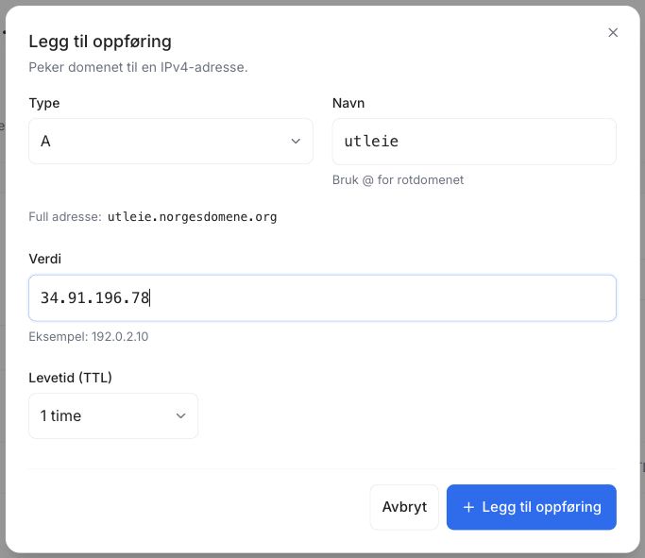This screenshot has height=558, width=645.
Task: Click the Type label
Action: 44,103
